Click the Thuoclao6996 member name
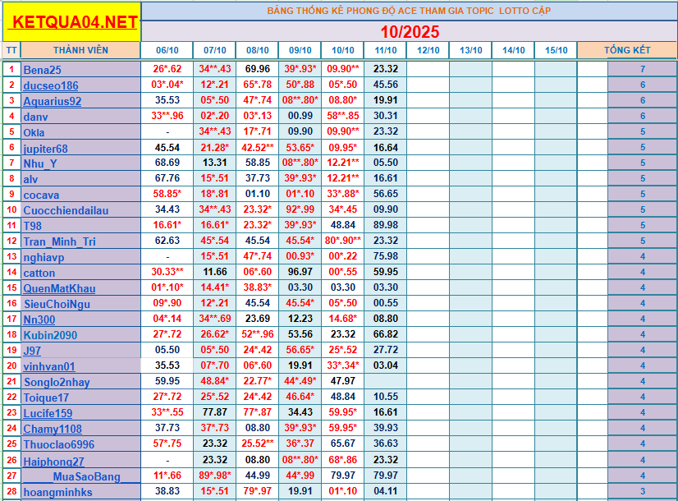This screenshot has width=678, height=501. 59,444
